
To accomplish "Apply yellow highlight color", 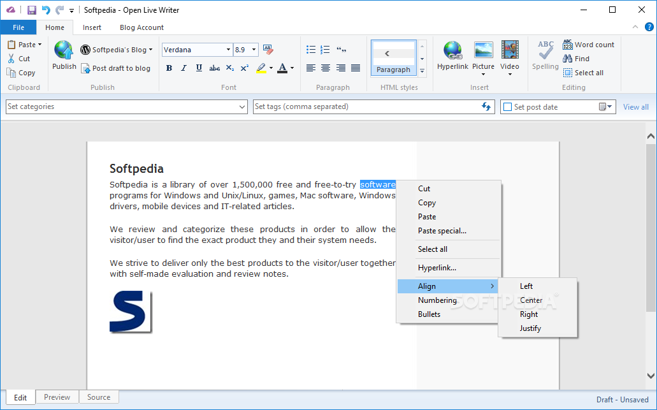I will click(x=261, y=68).
